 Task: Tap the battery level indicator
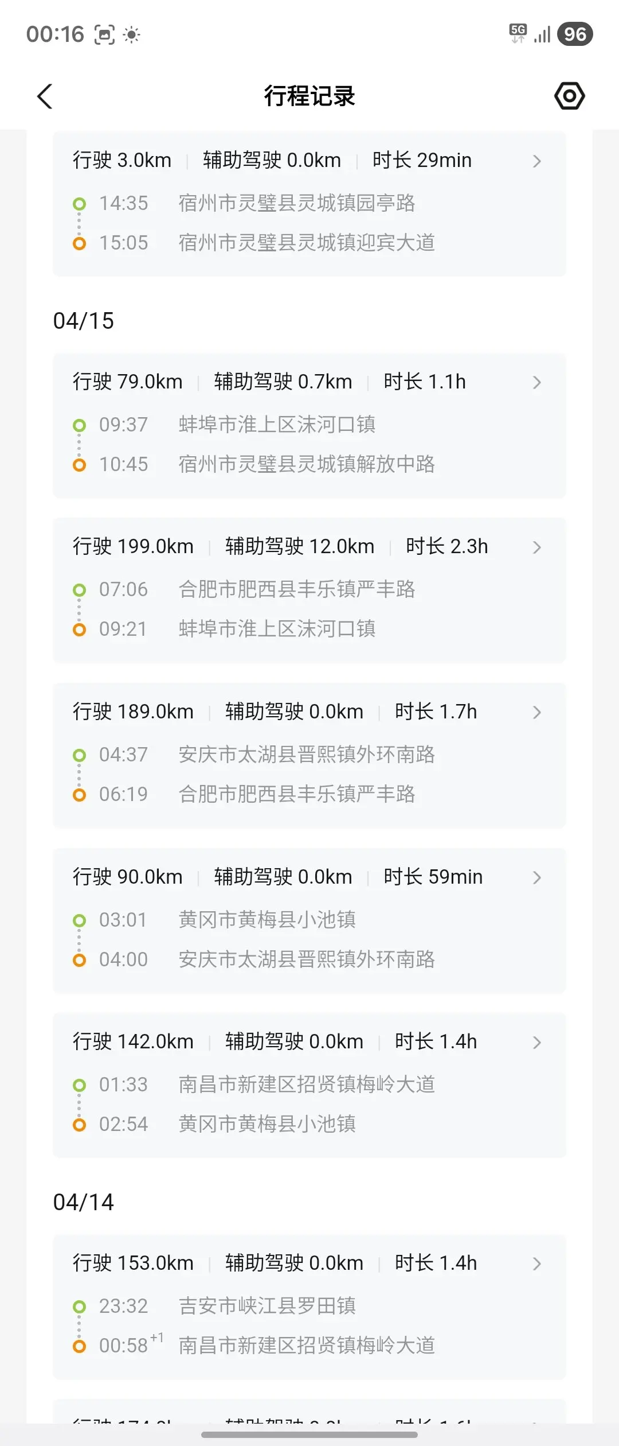point(575,34)
